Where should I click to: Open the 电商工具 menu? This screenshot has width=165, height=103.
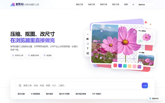click(x=92, y=5)
